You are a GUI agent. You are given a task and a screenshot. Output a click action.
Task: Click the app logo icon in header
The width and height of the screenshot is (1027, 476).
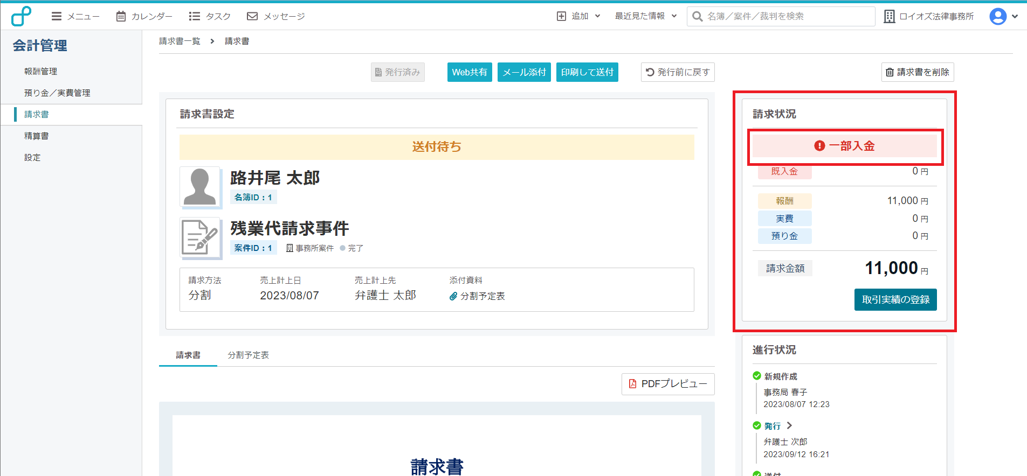point(21,16)
